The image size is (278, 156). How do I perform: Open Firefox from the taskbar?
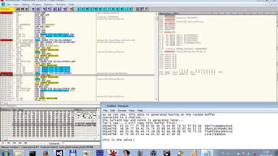click(46, 153)
